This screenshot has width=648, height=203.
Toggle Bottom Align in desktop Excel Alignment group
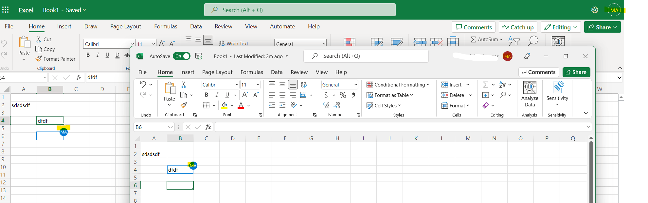pos(293,85)
